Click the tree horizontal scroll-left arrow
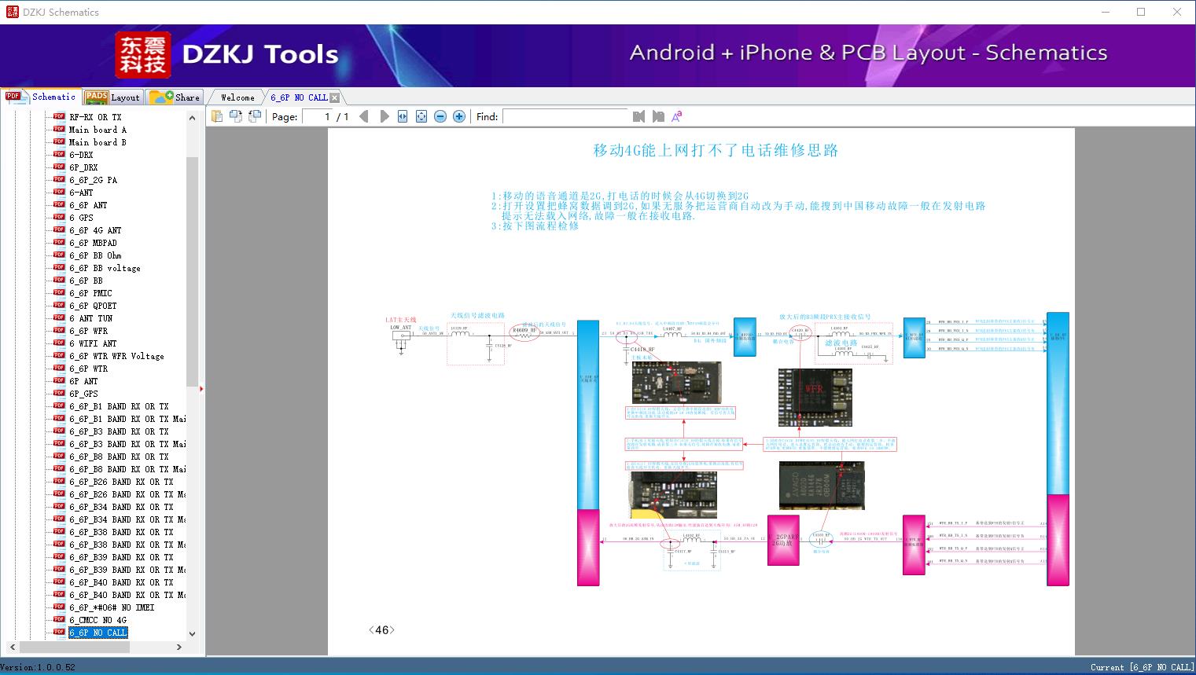 pos(12,647)
